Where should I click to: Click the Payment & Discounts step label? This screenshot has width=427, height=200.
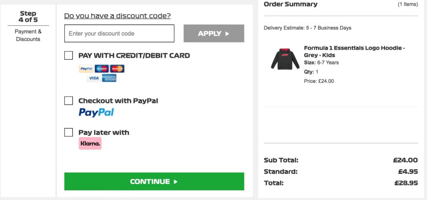[28, 35]
